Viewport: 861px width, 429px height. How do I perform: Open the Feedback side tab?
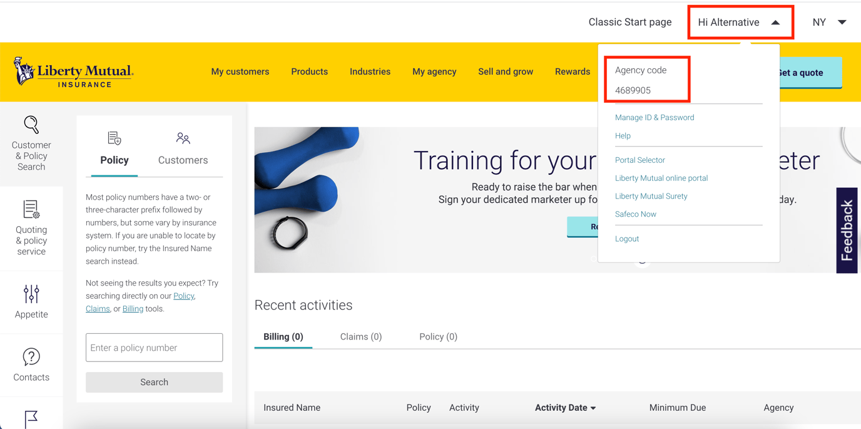coord(847,230)
